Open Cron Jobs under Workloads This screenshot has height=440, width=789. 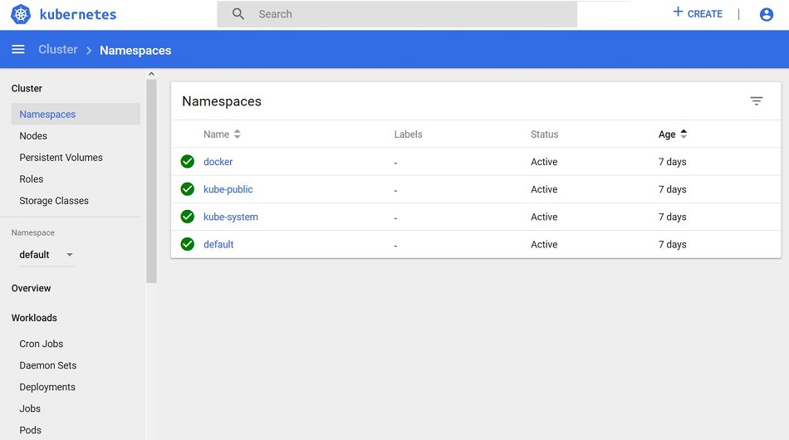click(x=42, y=344)
